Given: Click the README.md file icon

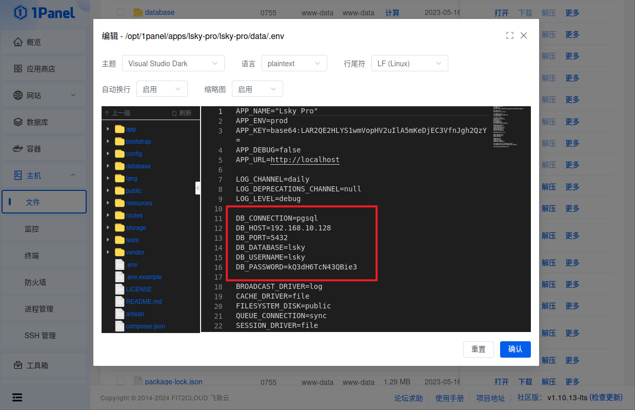Looking at the screenshot, I should [120, 302].
